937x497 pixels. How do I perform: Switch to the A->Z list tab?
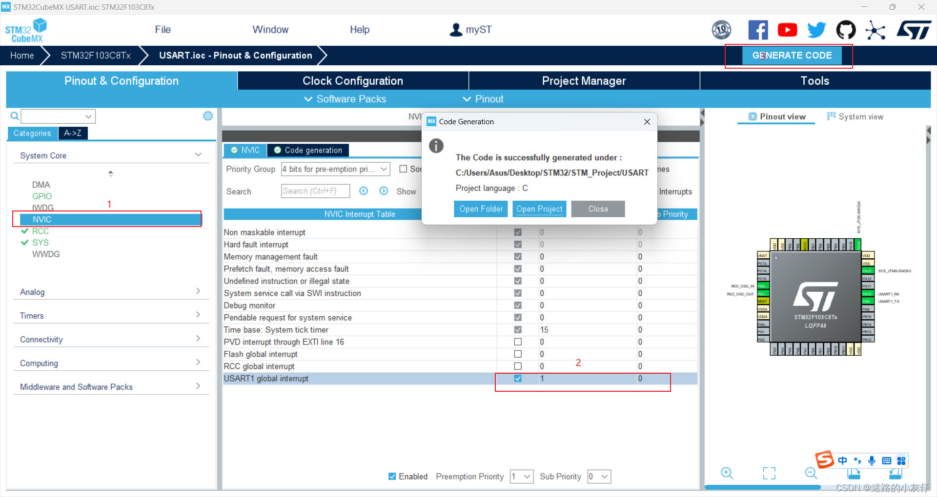pyautogui.click(x=73, y=133)
